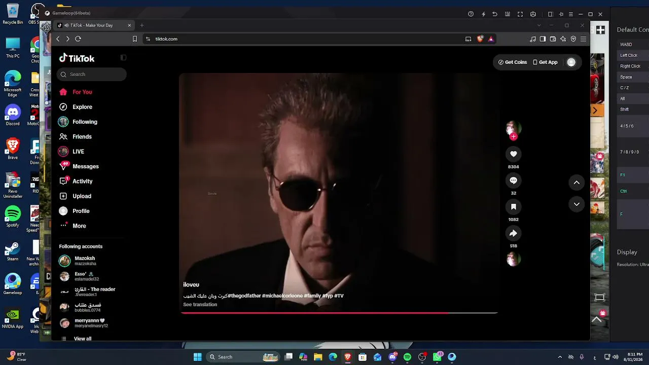Open the browser media playlist icon
Image resolution: width=649 pixels, height=365 pixels.
point(532,39)
